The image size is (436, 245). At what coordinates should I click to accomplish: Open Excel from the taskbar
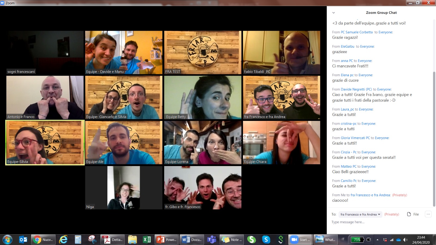tap(147, 240)
